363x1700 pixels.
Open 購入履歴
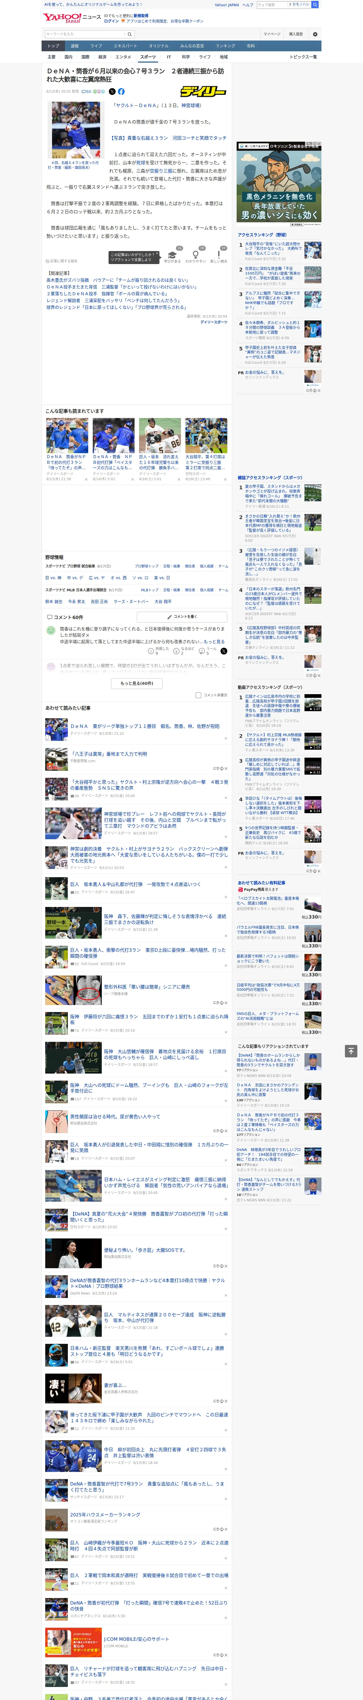pyautogui.click(x=296, y=34)
